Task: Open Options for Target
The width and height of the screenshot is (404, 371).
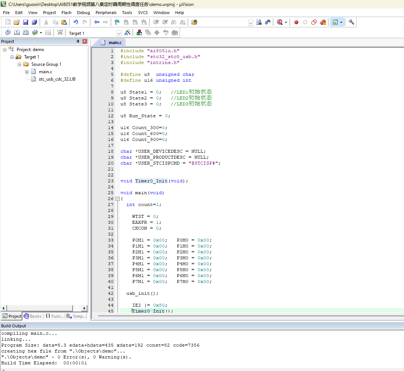Action: pyautogui.click(x=127, y=33)
